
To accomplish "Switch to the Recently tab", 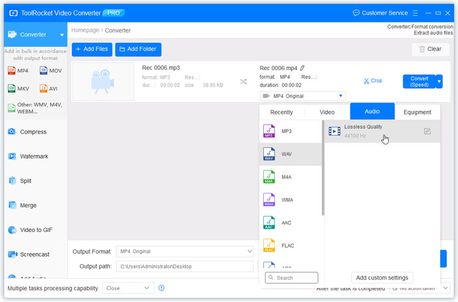I will click(x=282, y=112).
